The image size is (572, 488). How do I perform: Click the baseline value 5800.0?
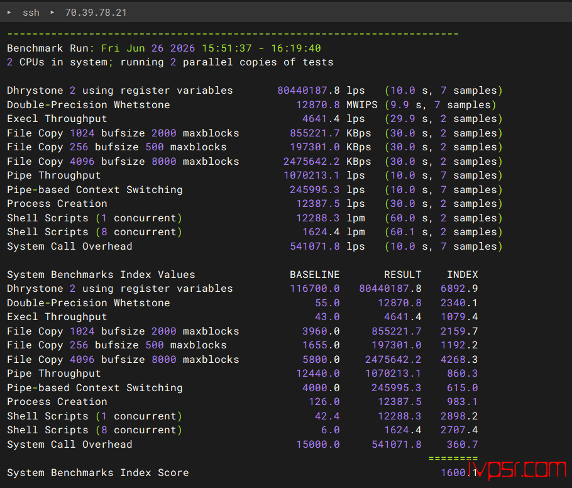pos(321,360)
